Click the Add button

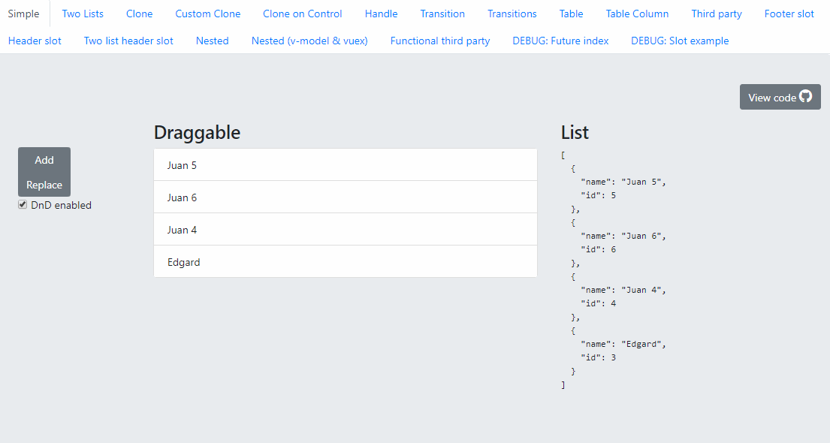pyautogui.click(x=44, y=160)
